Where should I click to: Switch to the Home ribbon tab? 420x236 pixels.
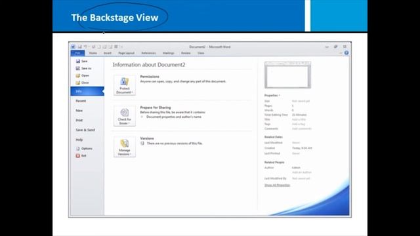click(93, 53)
